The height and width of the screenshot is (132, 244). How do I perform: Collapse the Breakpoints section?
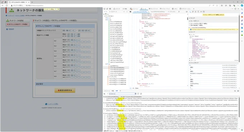(x=189, y=21)
